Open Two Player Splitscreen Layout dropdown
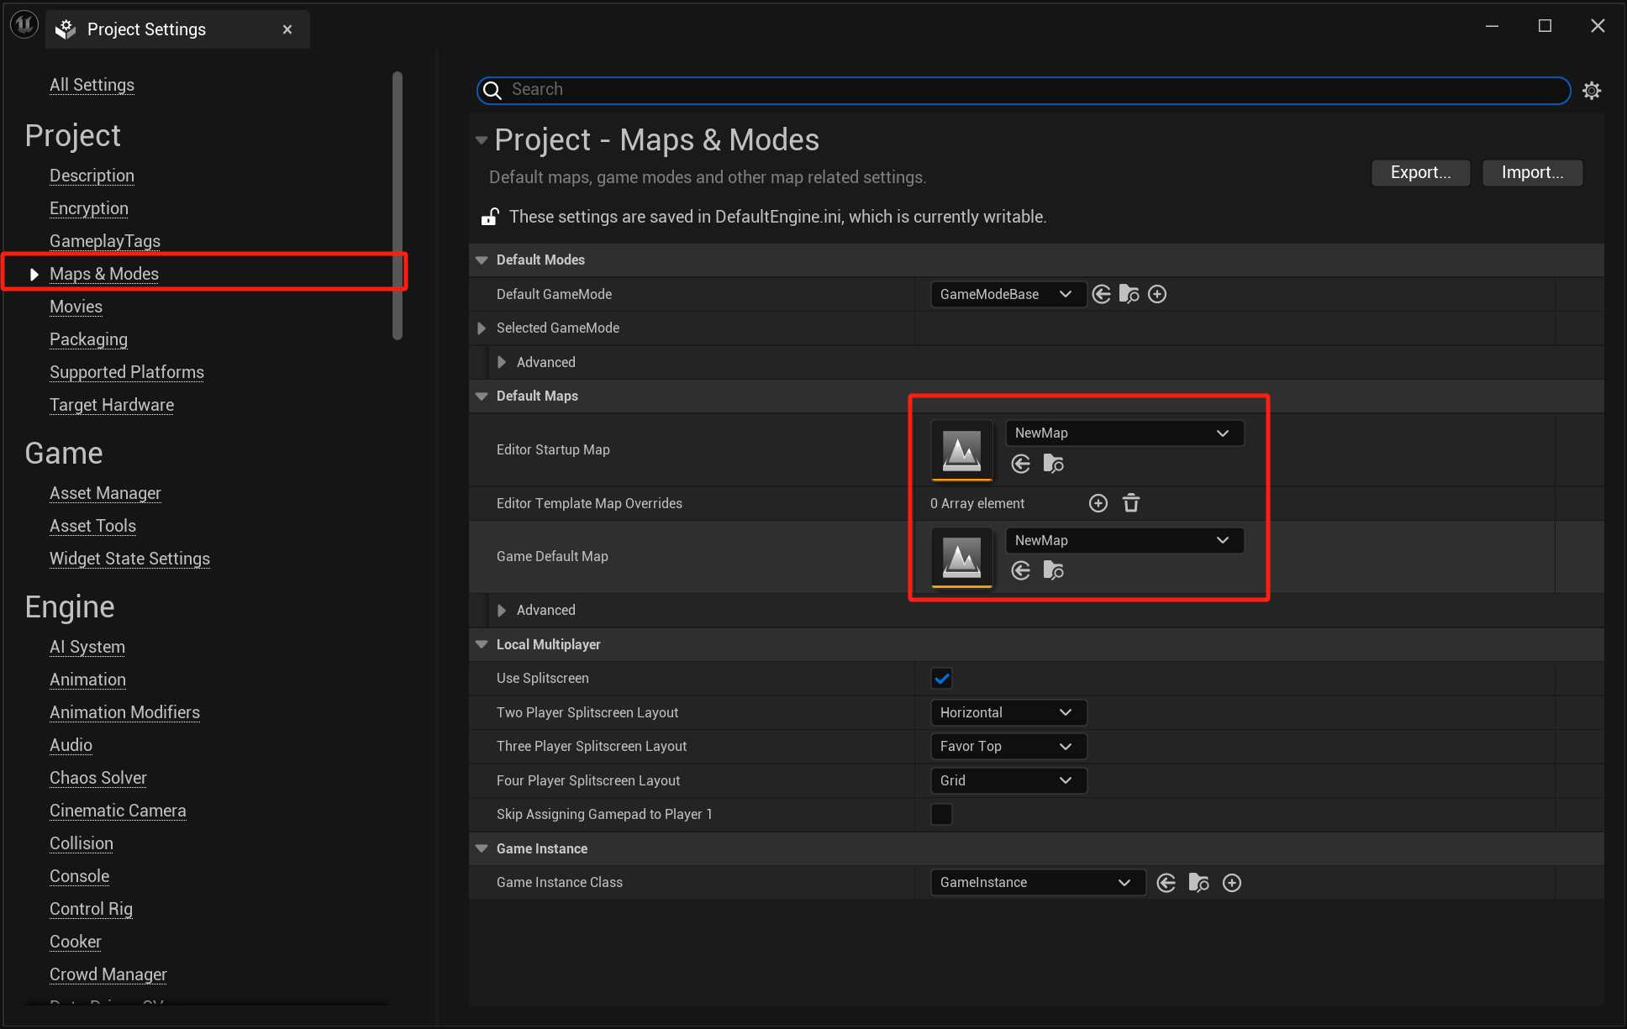This screenshot has height=1029, width=1627. pyautogui.click(x=1008, y=712)
